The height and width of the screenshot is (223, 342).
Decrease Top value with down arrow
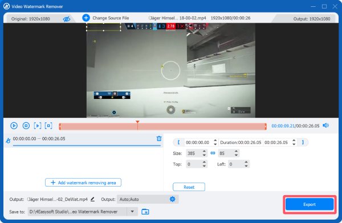[204, 166]
